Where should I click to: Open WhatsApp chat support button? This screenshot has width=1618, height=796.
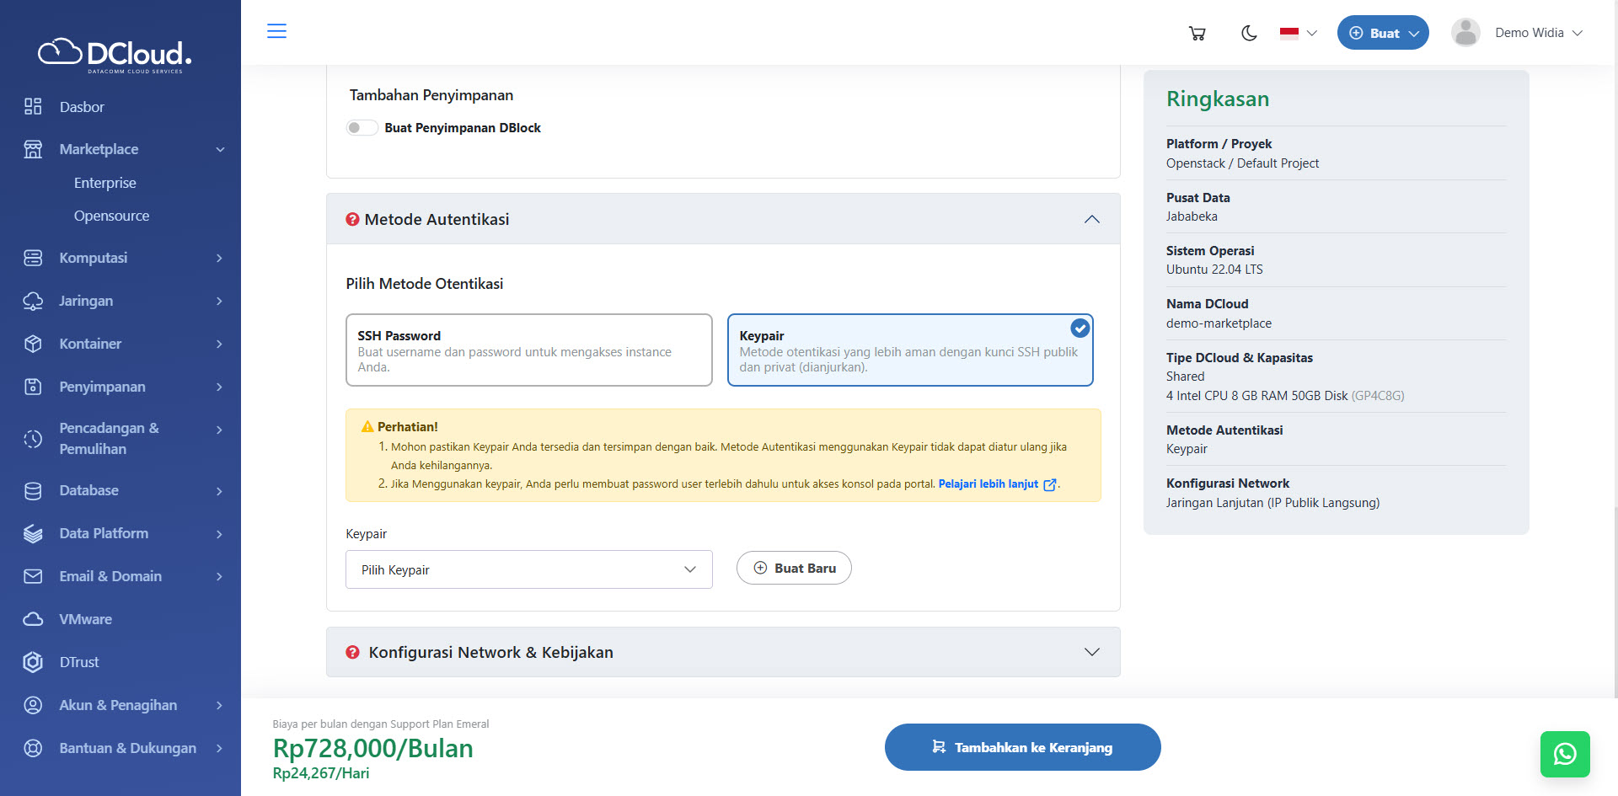coord(1564,754)
